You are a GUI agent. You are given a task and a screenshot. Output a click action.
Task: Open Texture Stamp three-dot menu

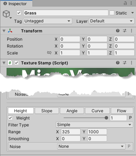tap(132, 63)
